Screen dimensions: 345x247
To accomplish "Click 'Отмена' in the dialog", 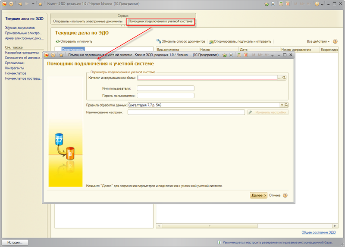I will (x=275, y=195).
